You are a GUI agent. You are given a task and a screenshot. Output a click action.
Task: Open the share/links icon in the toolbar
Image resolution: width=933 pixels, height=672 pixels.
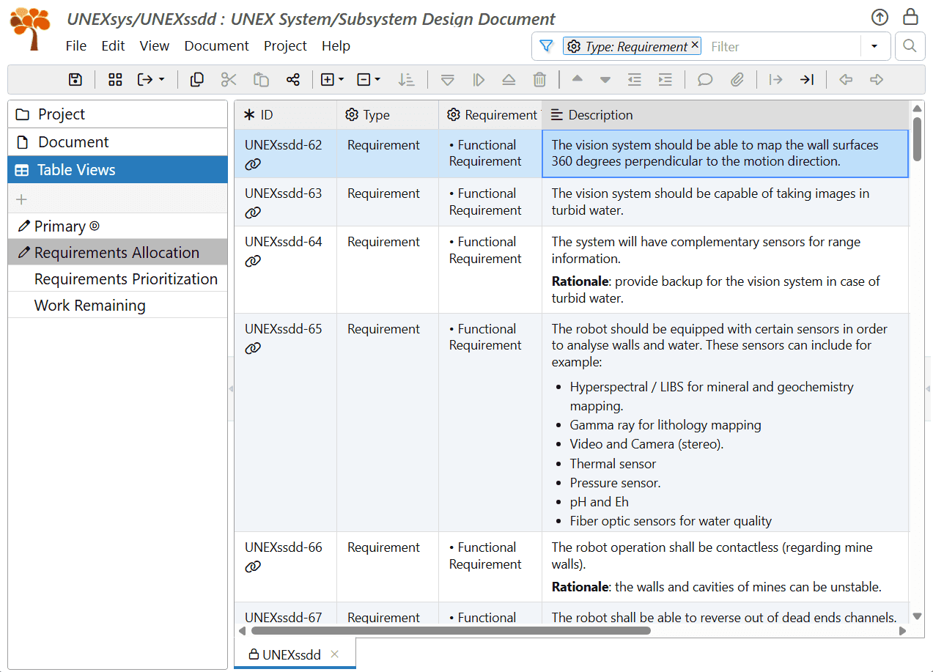coord(293,79)
